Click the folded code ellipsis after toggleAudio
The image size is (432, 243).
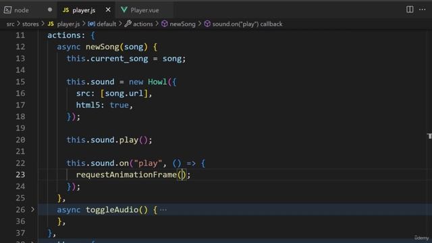pyautogui.click(x=163, y=210)
